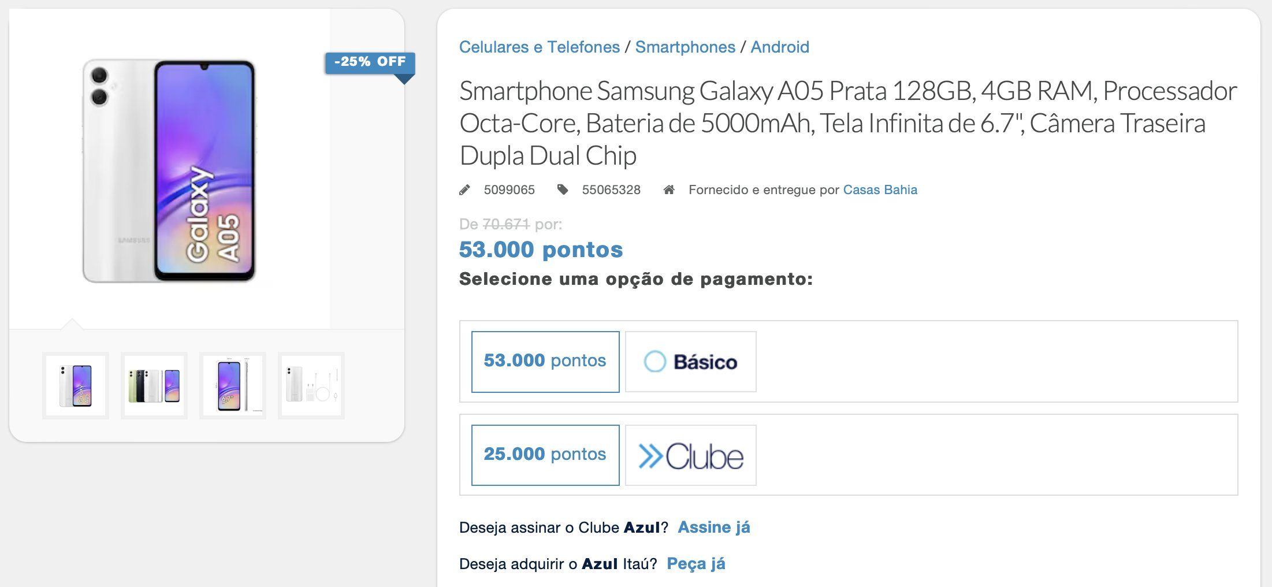Viewport: 1272px width, 587px height.
Task: Open the Android breadcrumb link
Action: (x=780, y=47)
